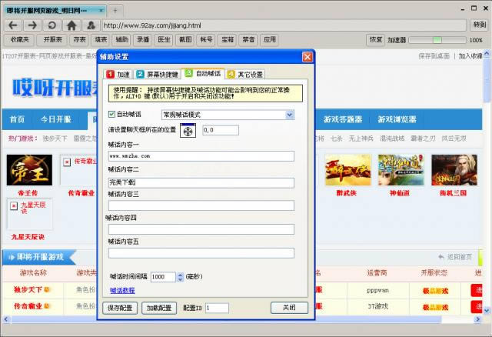This screenshot has width=492, height=337.
Task: Open the 喊话教程 link
Action: 121,291
